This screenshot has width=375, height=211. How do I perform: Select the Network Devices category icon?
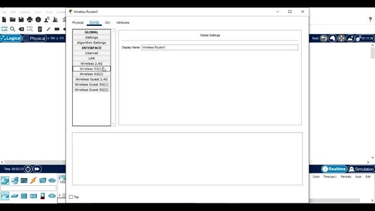coord(5,181)
